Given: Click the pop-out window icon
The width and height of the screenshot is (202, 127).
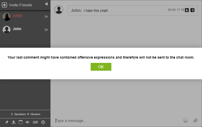Looking at the screenshot, I should 20,122.
